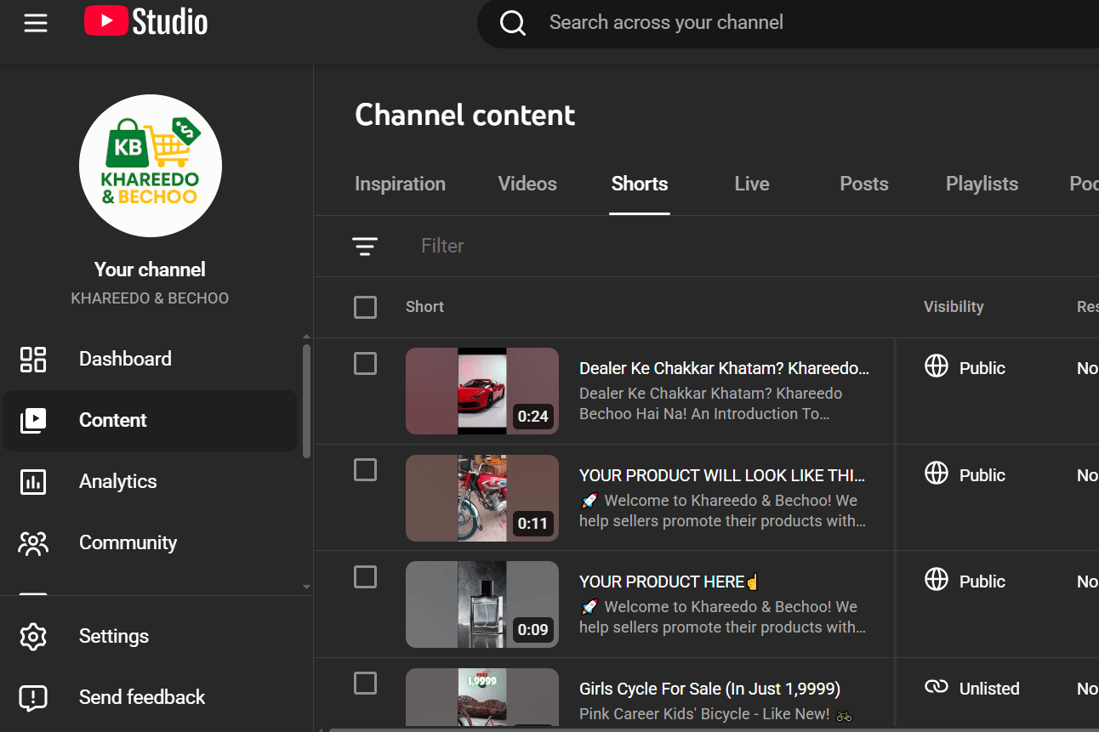Select the checkbox for the Dealer Ke Chakkar short
The width and height of the screenshot is (1099, 732).
(365, 363)
